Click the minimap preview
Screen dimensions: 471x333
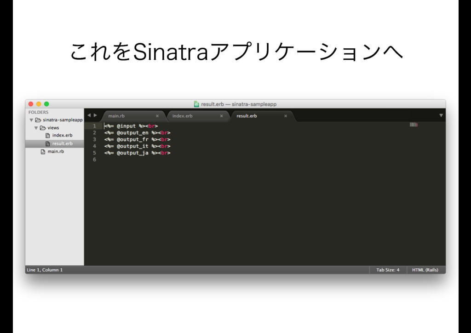[x=414, y=125]
